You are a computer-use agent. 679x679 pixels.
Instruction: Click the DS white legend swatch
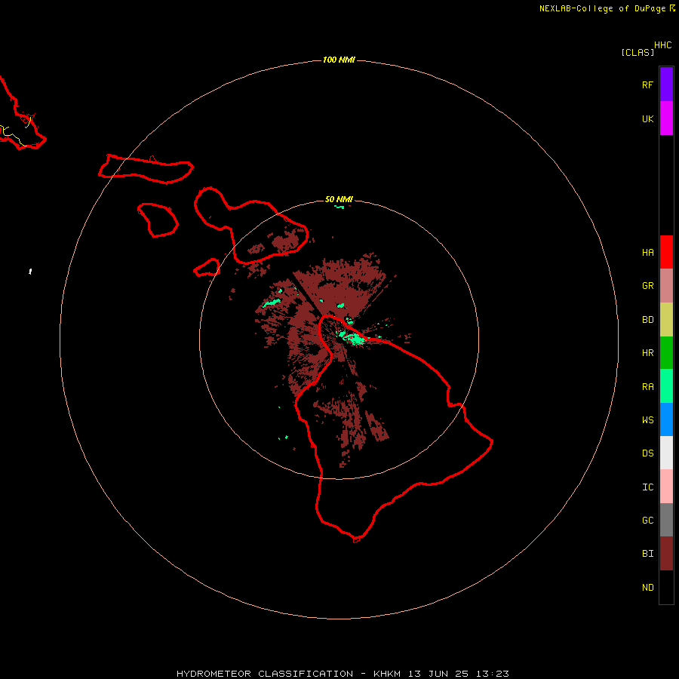(666, 453)
